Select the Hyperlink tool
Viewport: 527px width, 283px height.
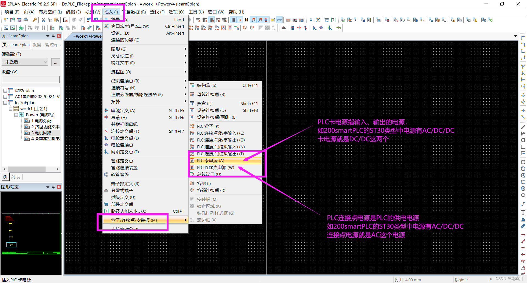coord(523,226)
